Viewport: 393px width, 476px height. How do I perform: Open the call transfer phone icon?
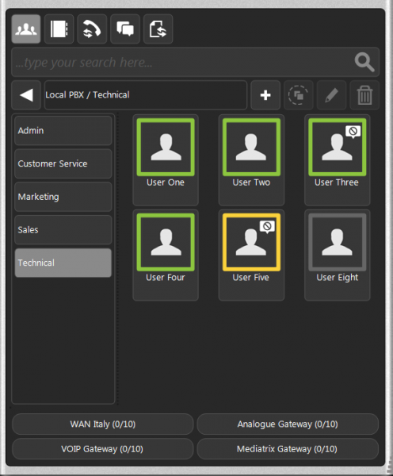pyautogui.click(x=92, y=29)
